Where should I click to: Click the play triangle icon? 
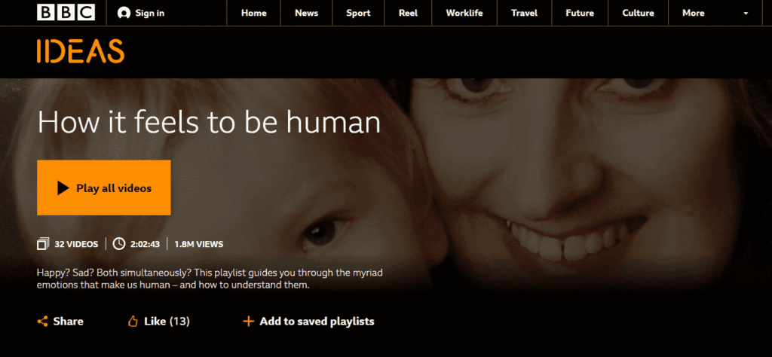[63, 188]
